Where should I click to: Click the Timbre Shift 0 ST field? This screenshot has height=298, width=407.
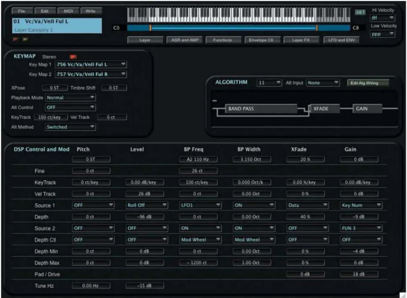click(x=114, y=88)
